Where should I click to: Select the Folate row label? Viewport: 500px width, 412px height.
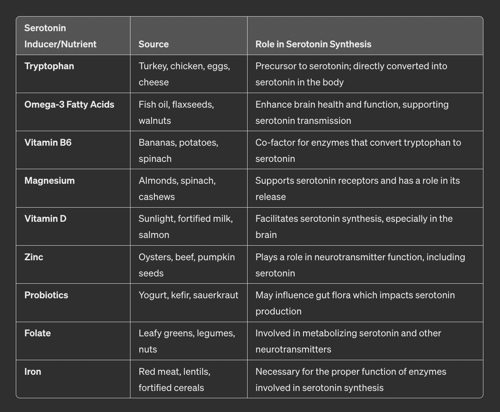tap(38, 333)
